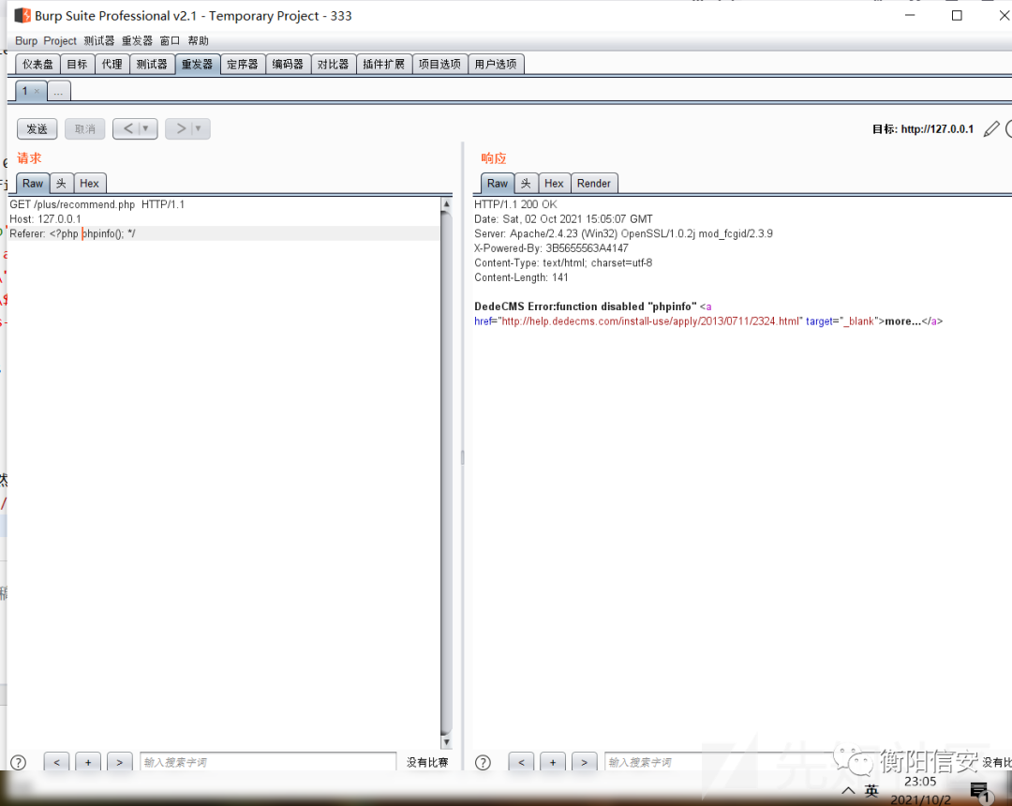The width and height of the screenshot is (1012, 806).
Task: Click the Referer header line in request
Action: coord(224,233)
